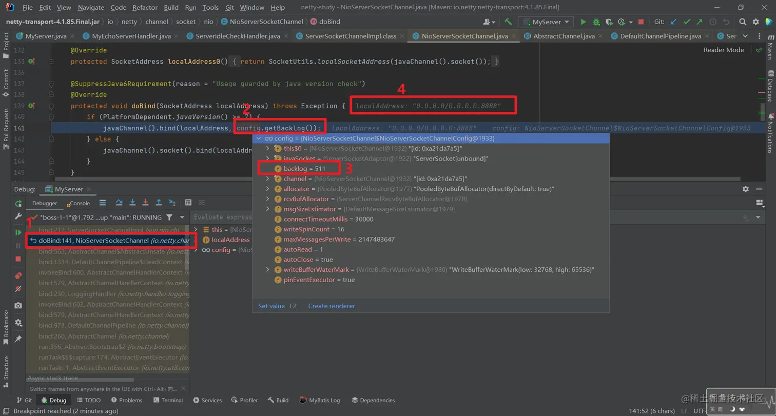The image size is (776, 416).
Task: Click Set value link in popup
Action: 271,306
